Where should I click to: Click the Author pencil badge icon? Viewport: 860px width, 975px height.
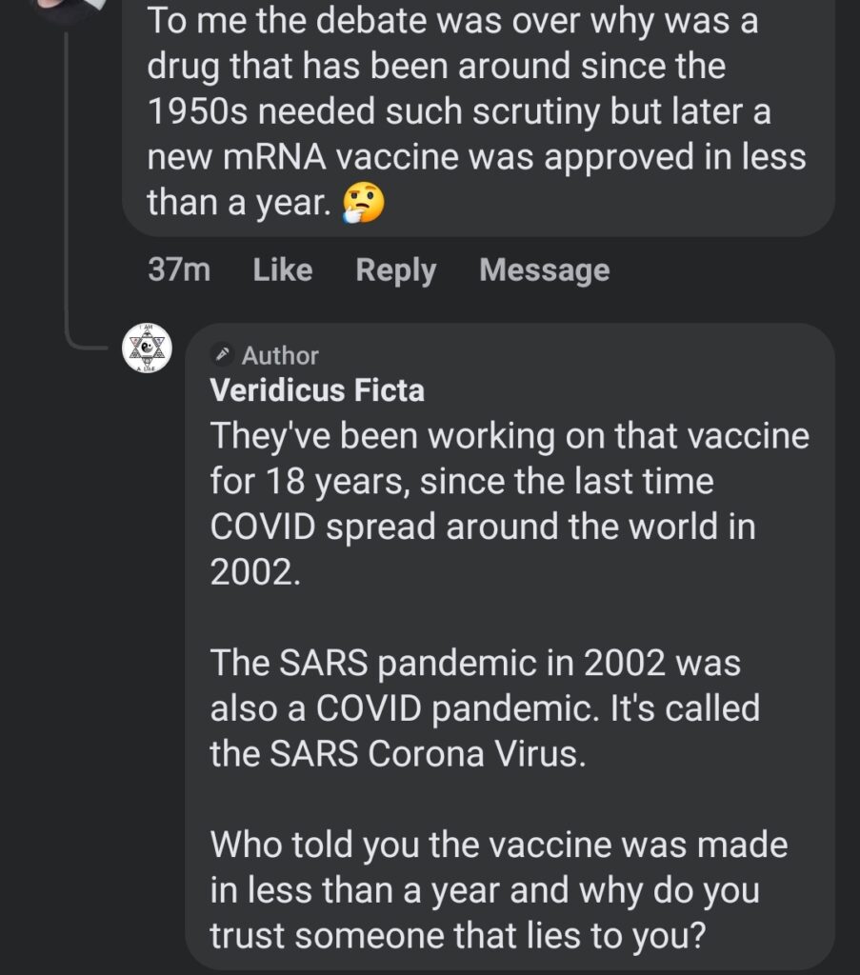click(222, 354)
